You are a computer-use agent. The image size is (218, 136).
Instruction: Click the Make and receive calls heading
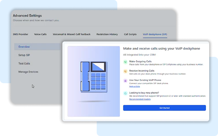point(162,49)
